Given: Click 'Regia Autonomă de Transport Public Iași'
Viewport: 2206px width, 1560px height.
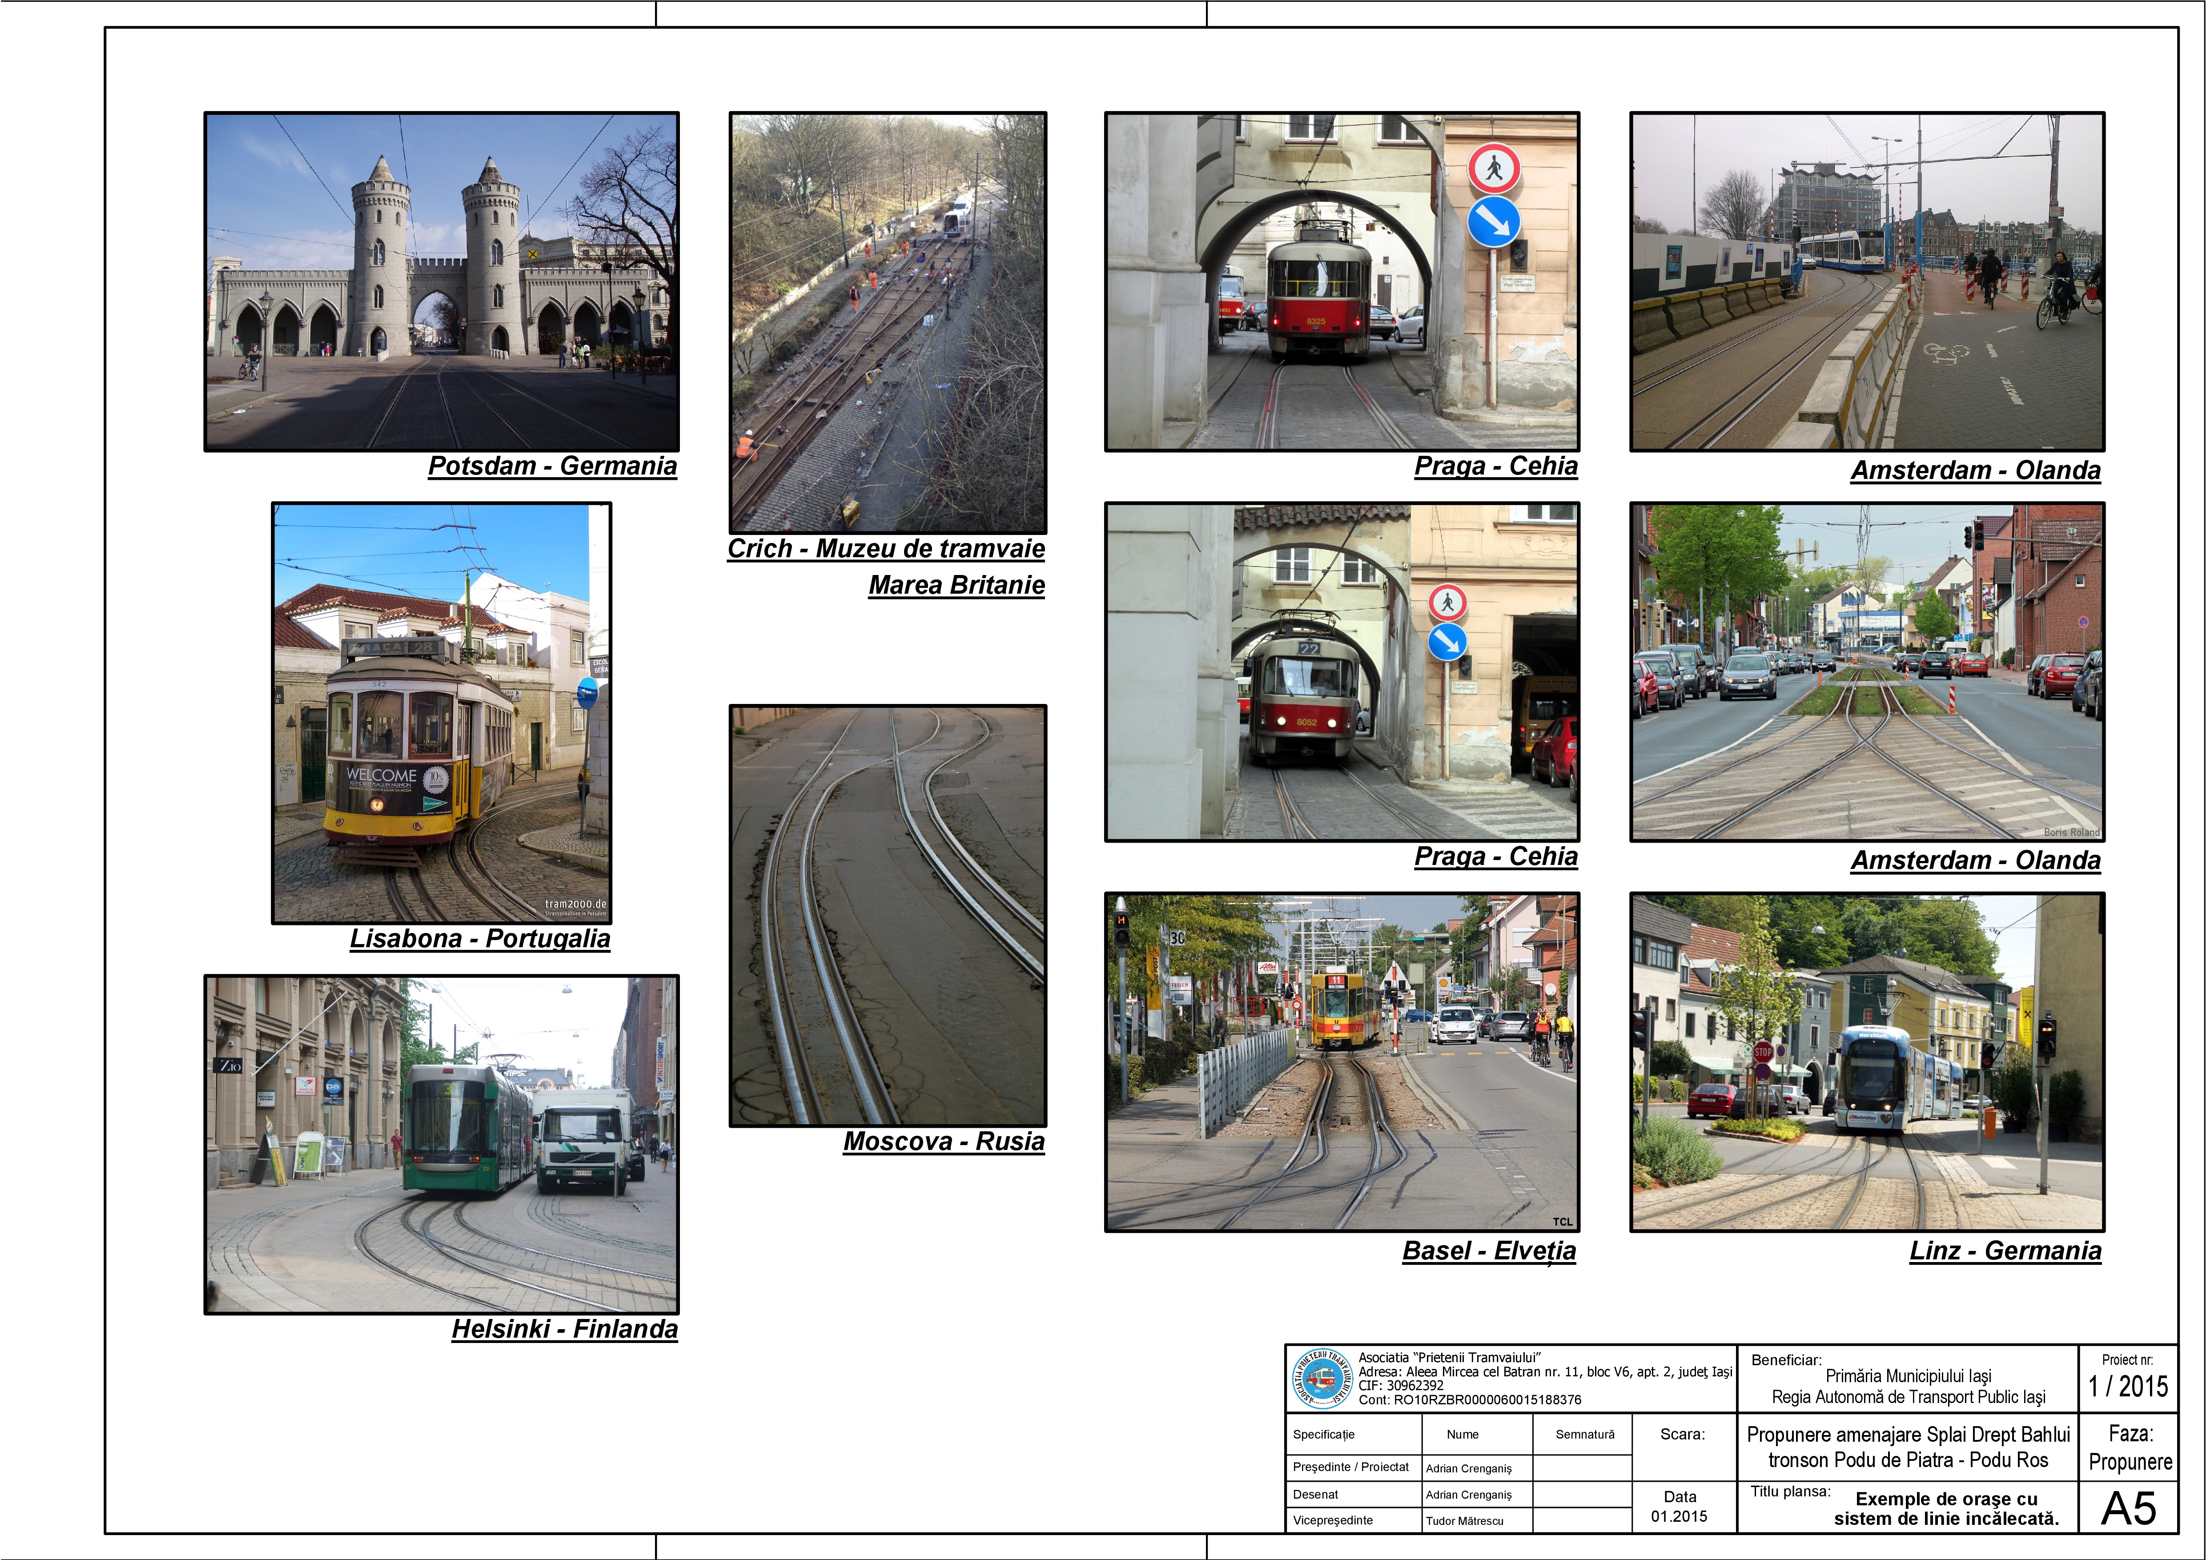Looking at the screenshot, I should pos(1908,1397).
